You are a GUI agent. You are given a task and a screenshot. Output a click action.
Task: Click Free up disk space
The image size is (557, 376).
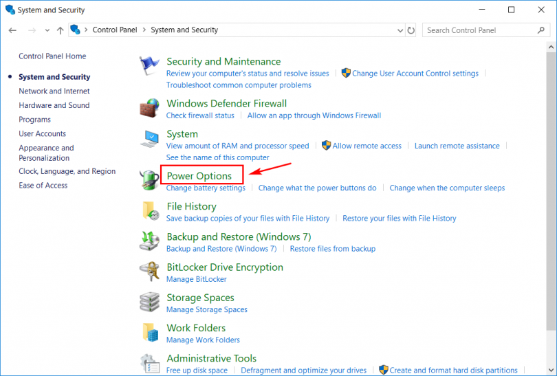click(197, 371)
